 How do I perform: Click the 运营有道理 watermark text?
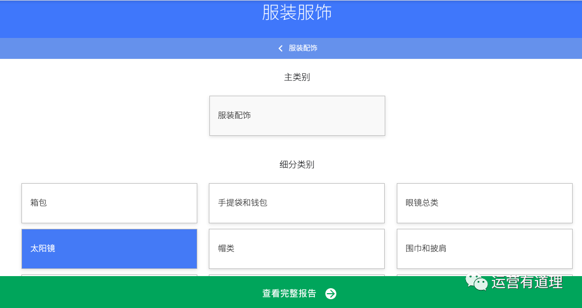click(526, 282)
